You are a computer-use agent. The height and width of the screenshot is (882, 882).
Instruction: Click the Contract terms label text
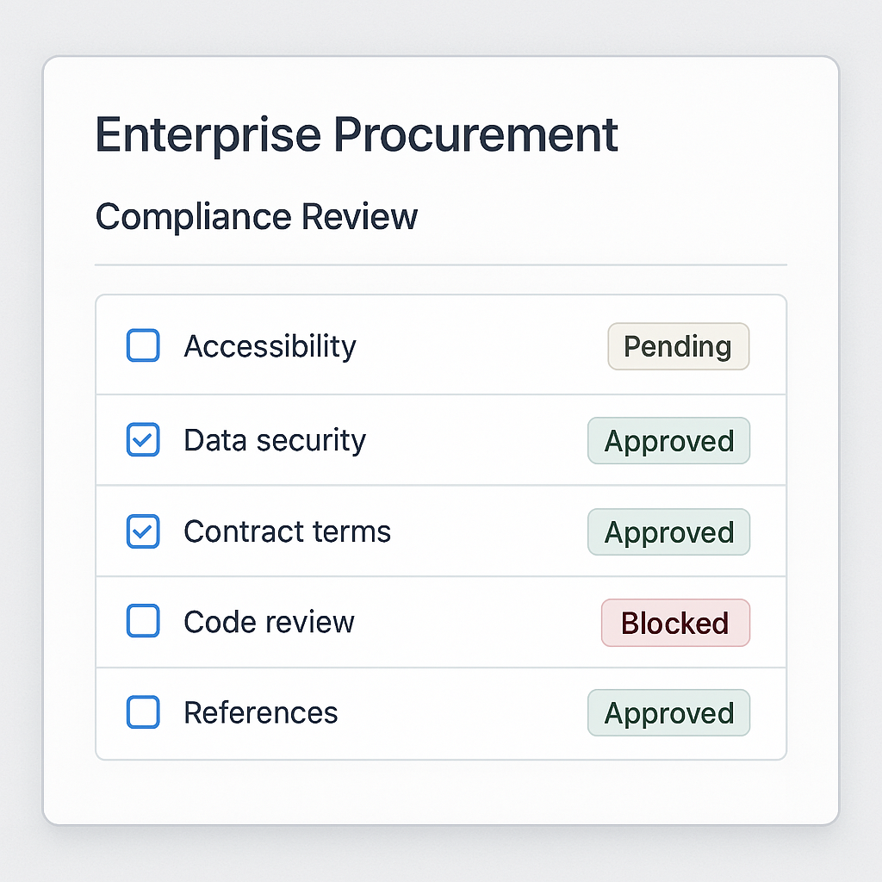click(287, 531)
